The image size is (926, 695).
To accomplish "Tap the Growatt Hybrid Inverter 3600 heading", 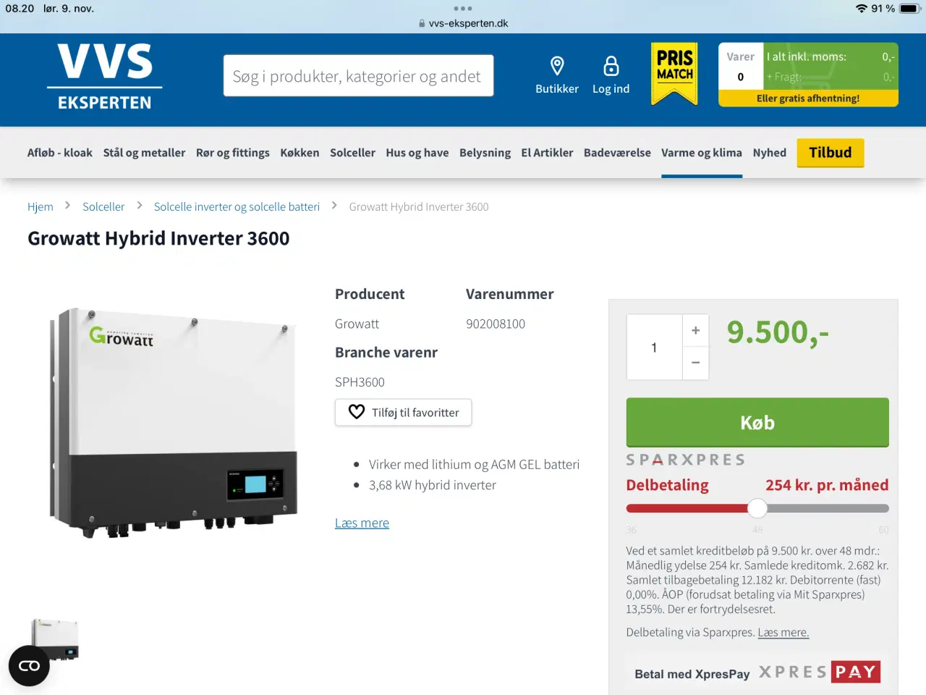I will 158,238.
